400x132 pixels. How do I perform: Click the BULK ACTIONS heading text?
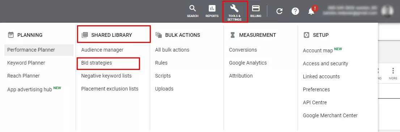click(x=183, y=35)
